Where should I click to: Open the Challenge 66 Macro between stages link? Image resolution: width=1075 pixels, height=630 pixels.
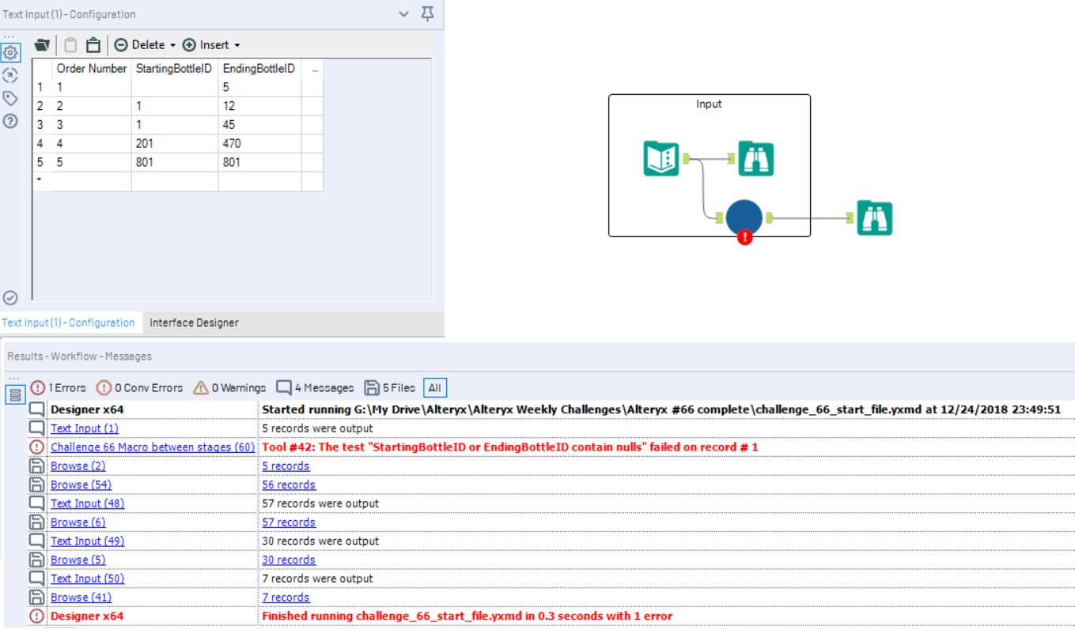153,447
